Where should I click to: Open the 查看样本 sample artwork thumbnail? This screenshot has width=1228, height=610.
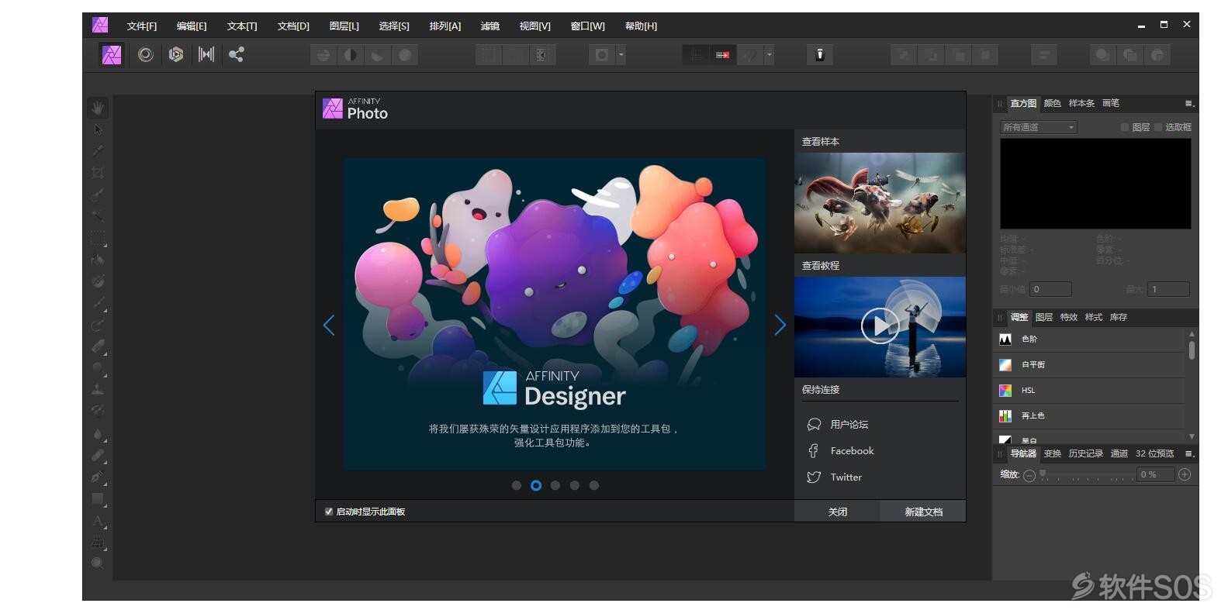click(x=880, y=203)
